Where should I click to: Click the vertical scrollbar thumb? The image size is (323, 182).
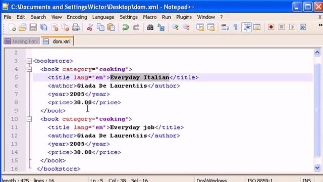[317, 110]
